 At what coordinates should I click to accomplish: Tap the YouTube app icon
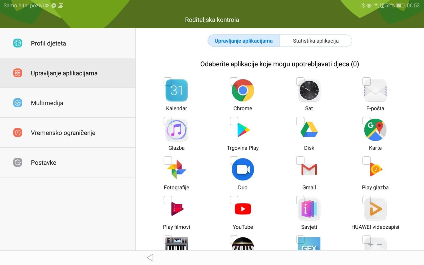tap(243, 209)
